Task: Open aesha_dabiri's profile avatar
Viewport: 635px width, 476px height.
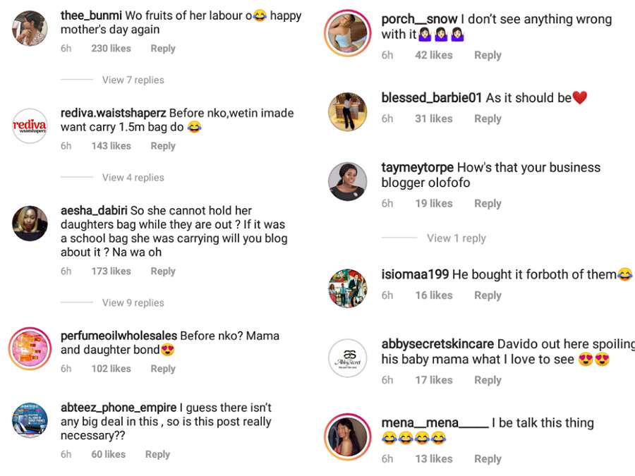Action: point(30,224)
